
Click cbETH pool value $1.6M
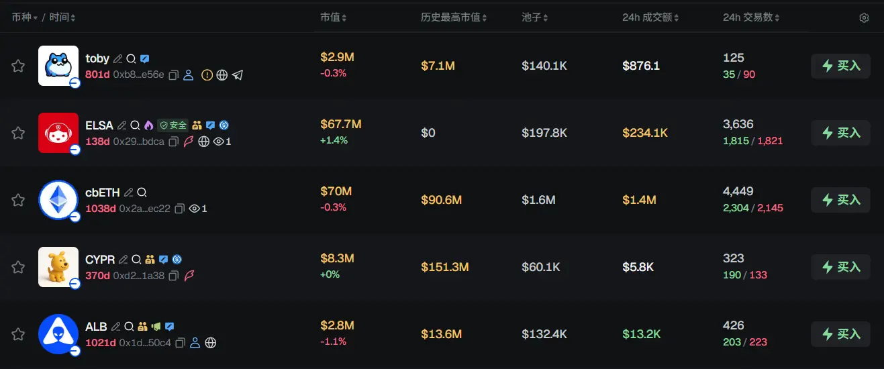(538, 200)
